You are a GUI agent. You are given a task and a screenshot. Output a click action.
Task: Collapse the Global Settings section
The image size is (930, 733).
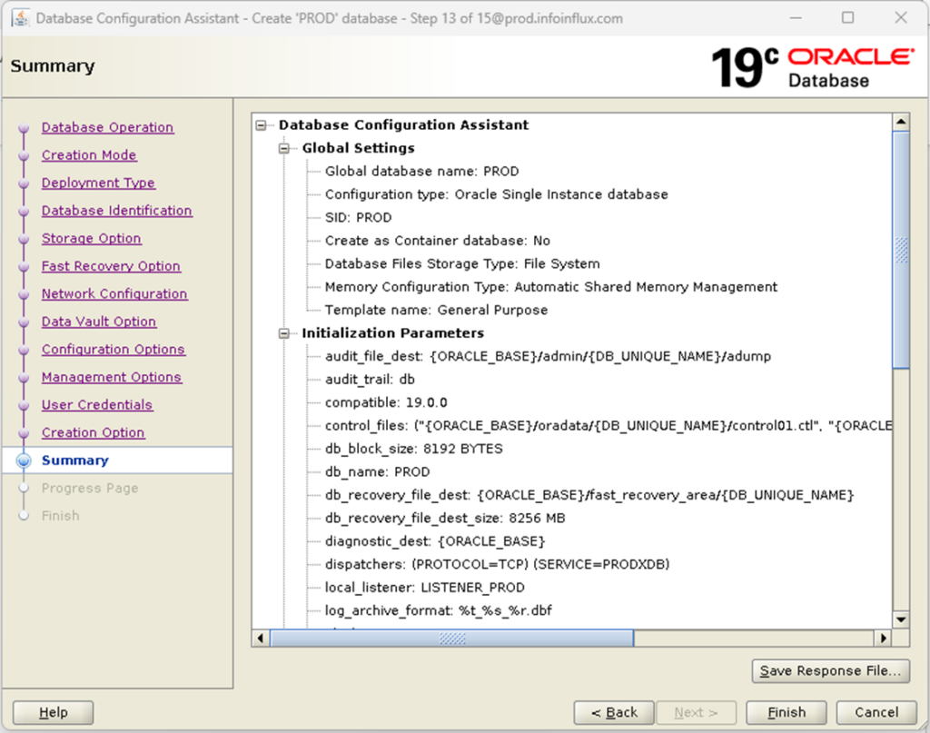tap(284, 148)
